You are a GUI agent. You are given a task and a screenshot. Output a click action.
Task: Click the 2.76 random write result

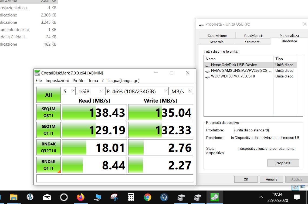161,147
